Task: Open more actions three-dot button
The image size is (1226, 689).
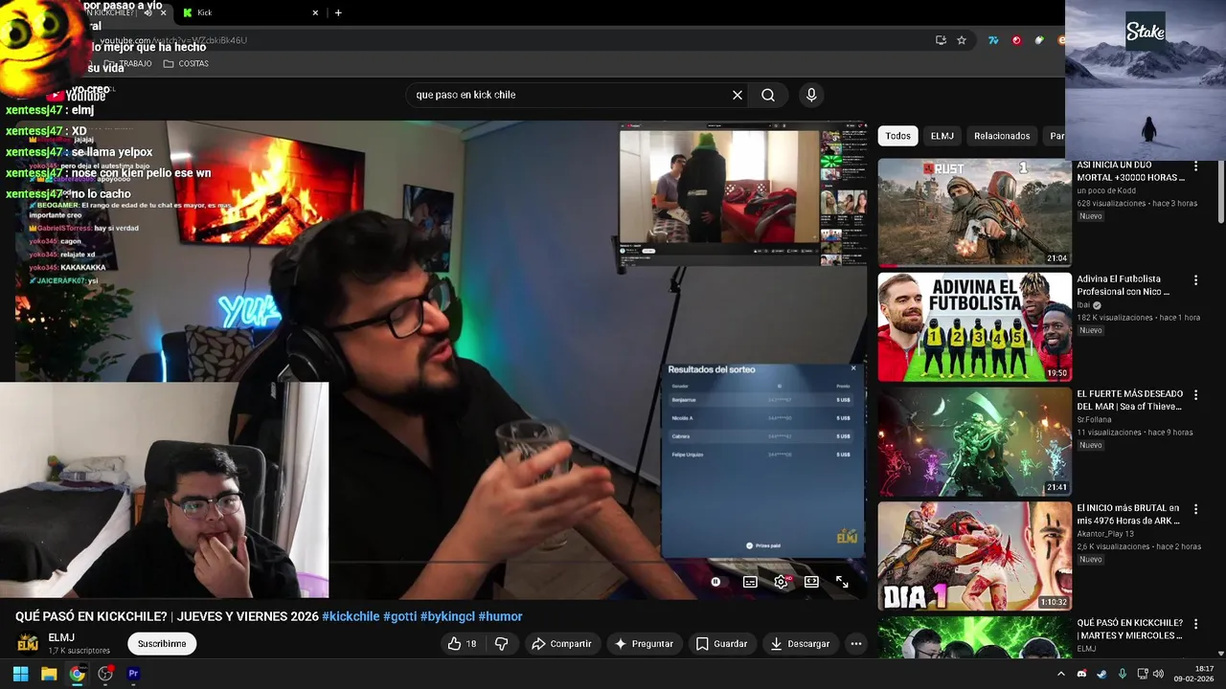Action: [856, 644]
